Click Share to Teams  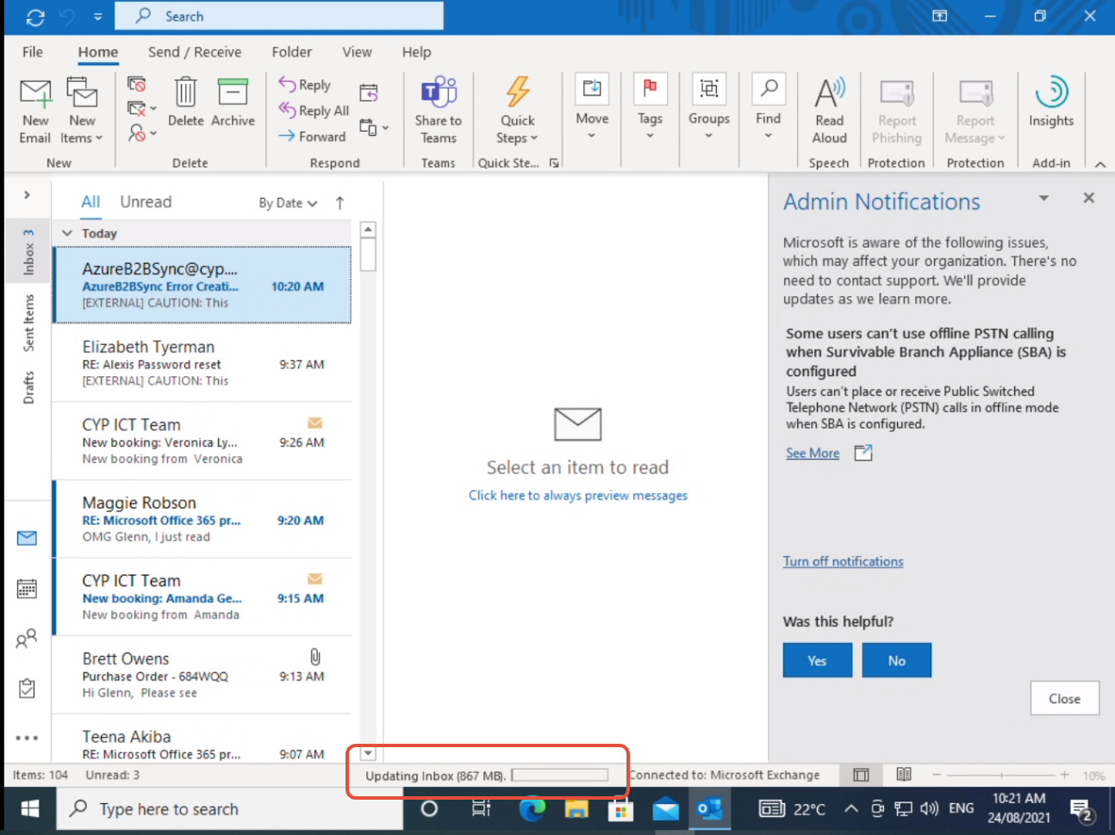coord(438,110)
